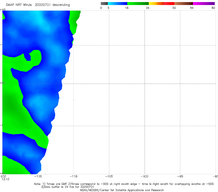Click the "SMAP NRT Winds" title text
Image resolution: width=218 pixels, height=192 pixels.
pos(19,5)
